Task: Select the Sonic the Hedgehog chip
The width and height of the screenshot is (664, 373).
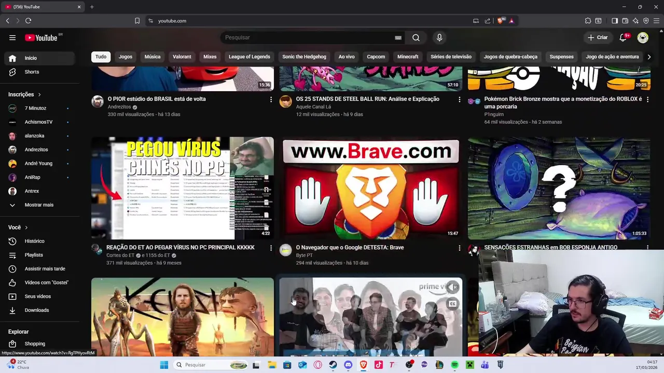Action: click(305, 57)
